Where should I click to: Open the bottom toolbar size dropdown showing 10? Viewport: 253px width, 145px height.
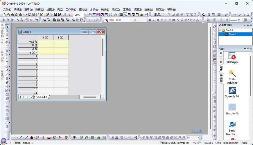coord(198,137)
